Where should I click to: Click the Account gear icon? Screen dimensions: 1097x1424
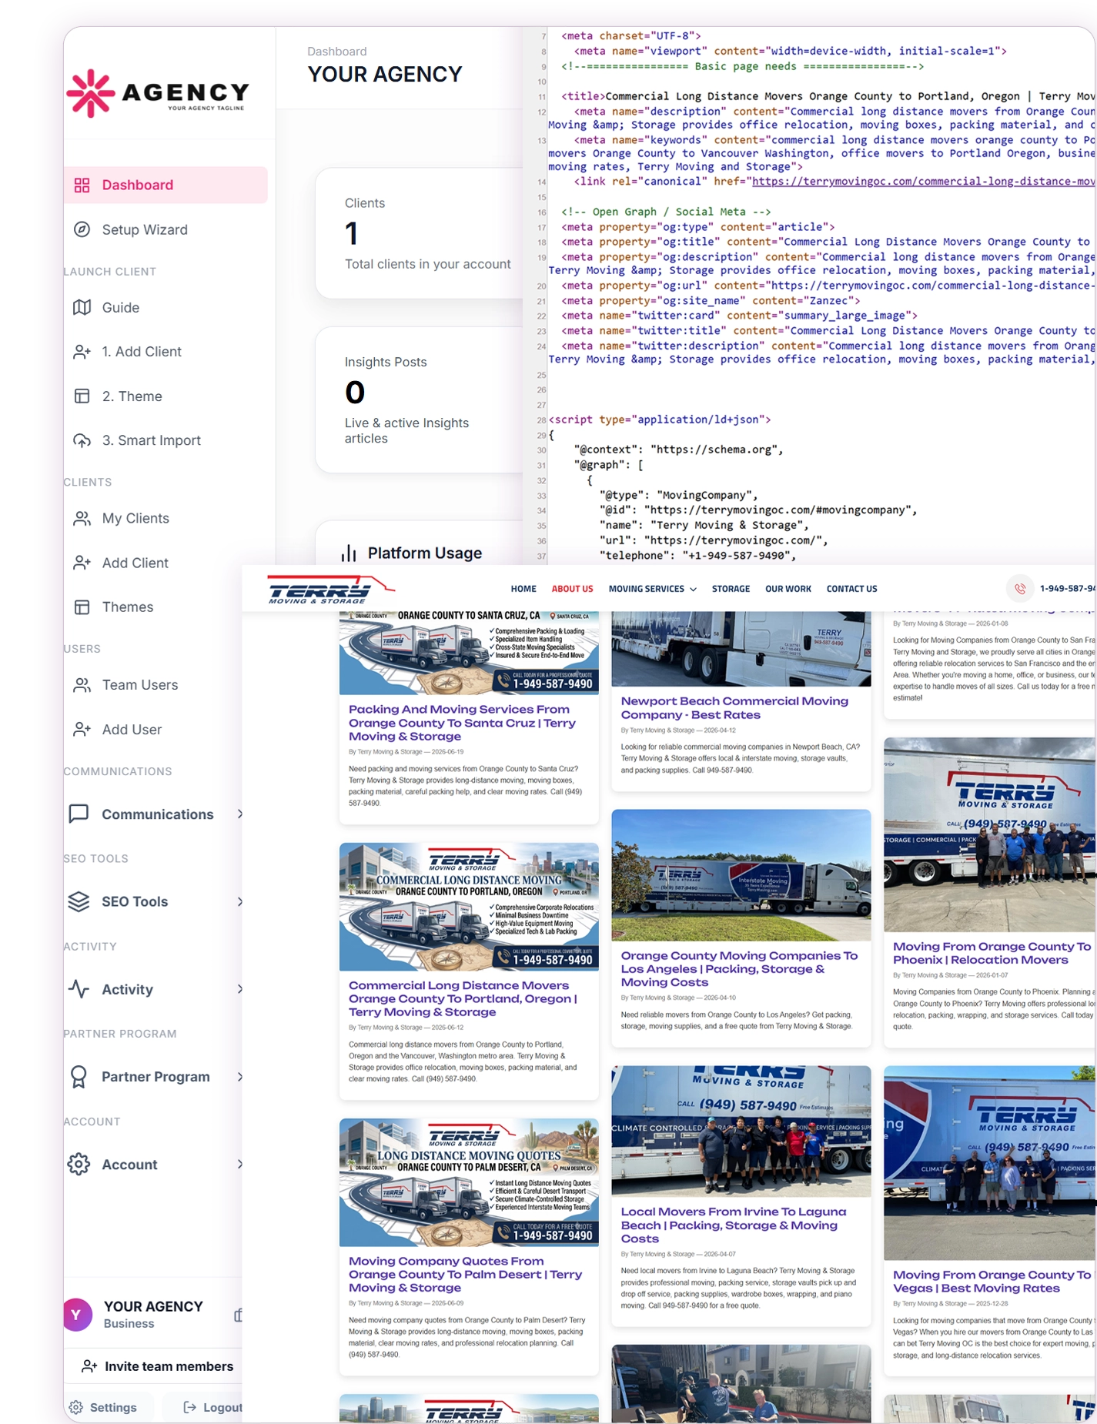pyautogui.click(x=79, y=1165)
